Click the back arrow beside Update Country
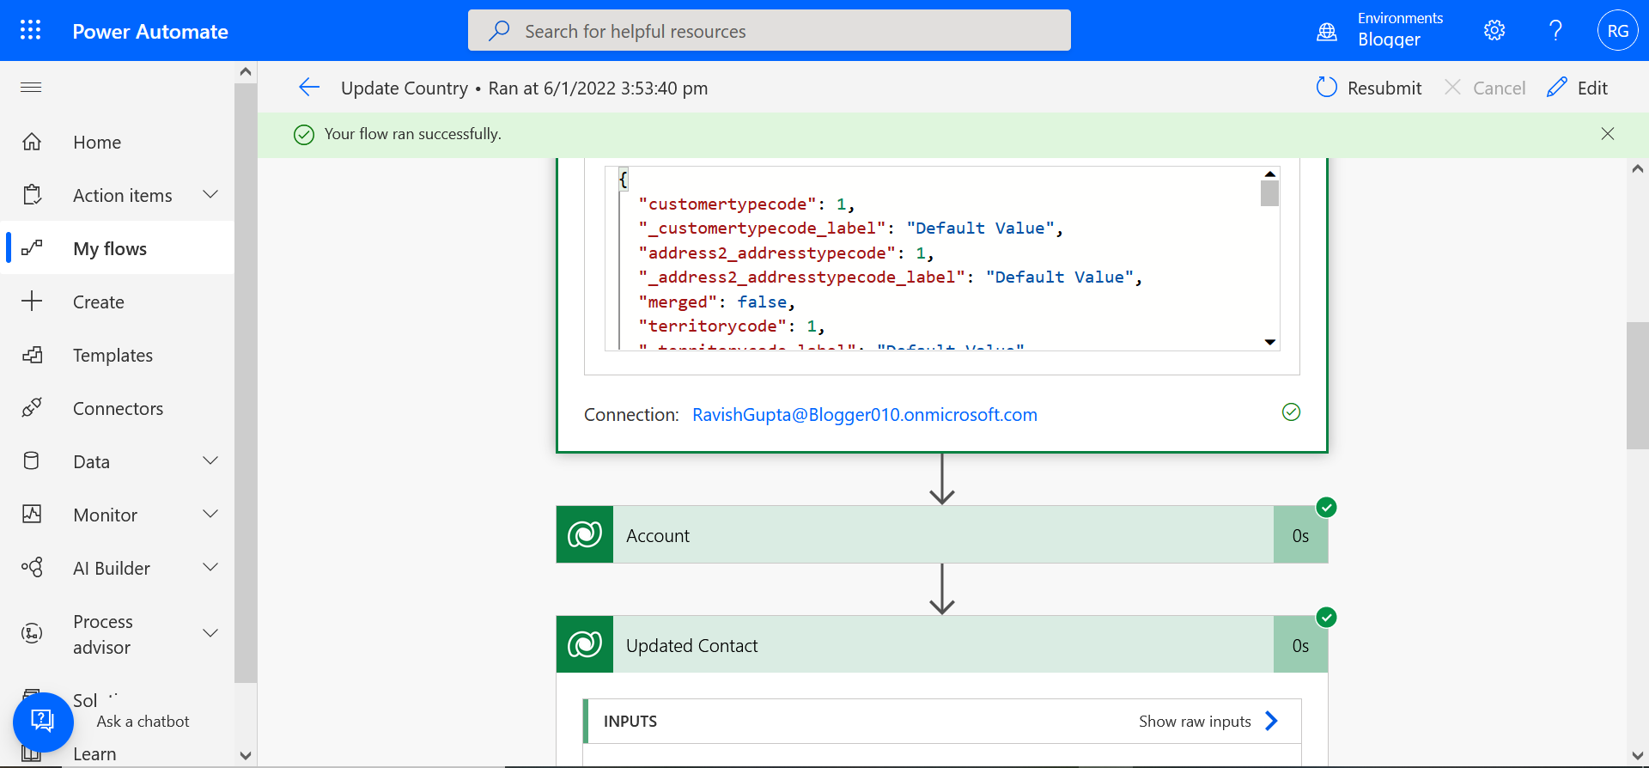Screen dimensions: 1649x768 tap(309, 88)
